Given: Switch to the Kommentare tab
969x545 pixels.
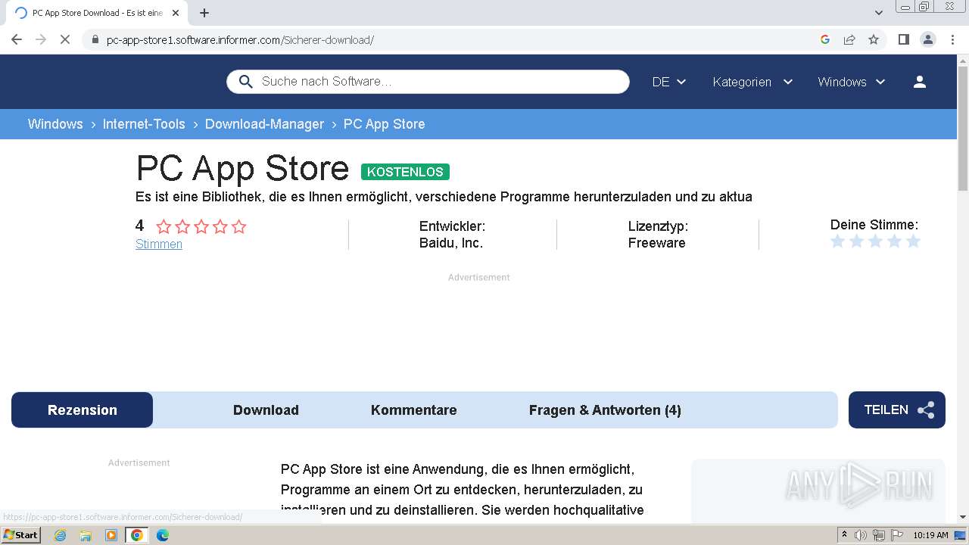Looking at the screenshot, I should [x=414, y=410].
